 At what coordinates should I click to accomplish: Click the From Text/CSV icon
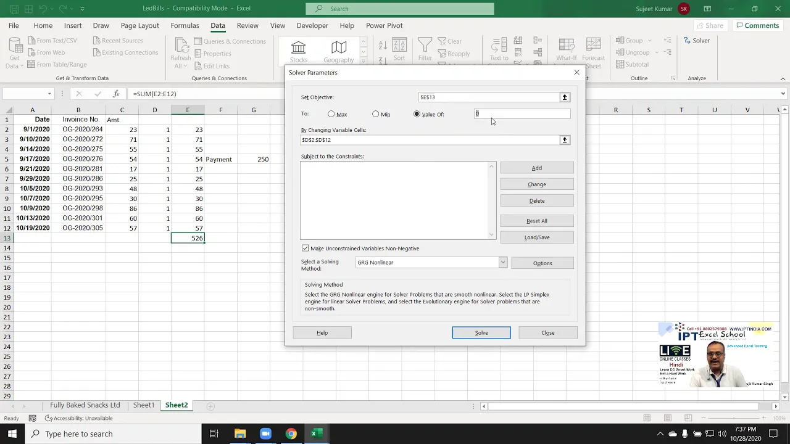click(x=31, y=41)
